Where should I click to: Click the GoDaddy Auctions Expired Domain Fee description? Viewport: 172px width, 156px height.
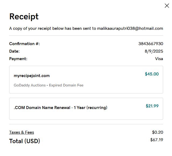[x=48, y=85]
